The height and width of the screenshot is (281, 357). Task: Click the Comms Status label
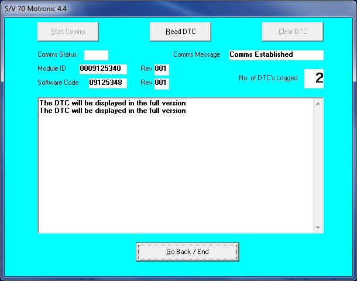coord(57,54)
